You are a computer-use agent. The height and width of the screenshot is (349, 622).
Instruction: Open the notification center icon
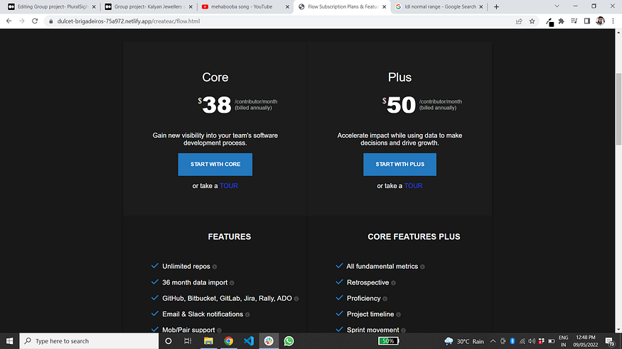[x=610, y=341]
